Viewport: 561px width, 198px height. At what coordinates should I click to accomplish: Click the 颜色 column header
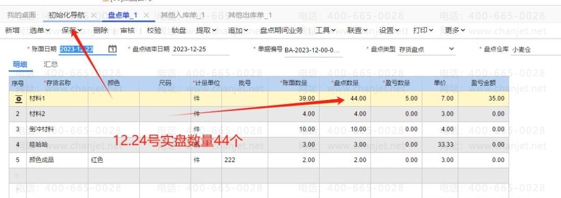[114, 83]
